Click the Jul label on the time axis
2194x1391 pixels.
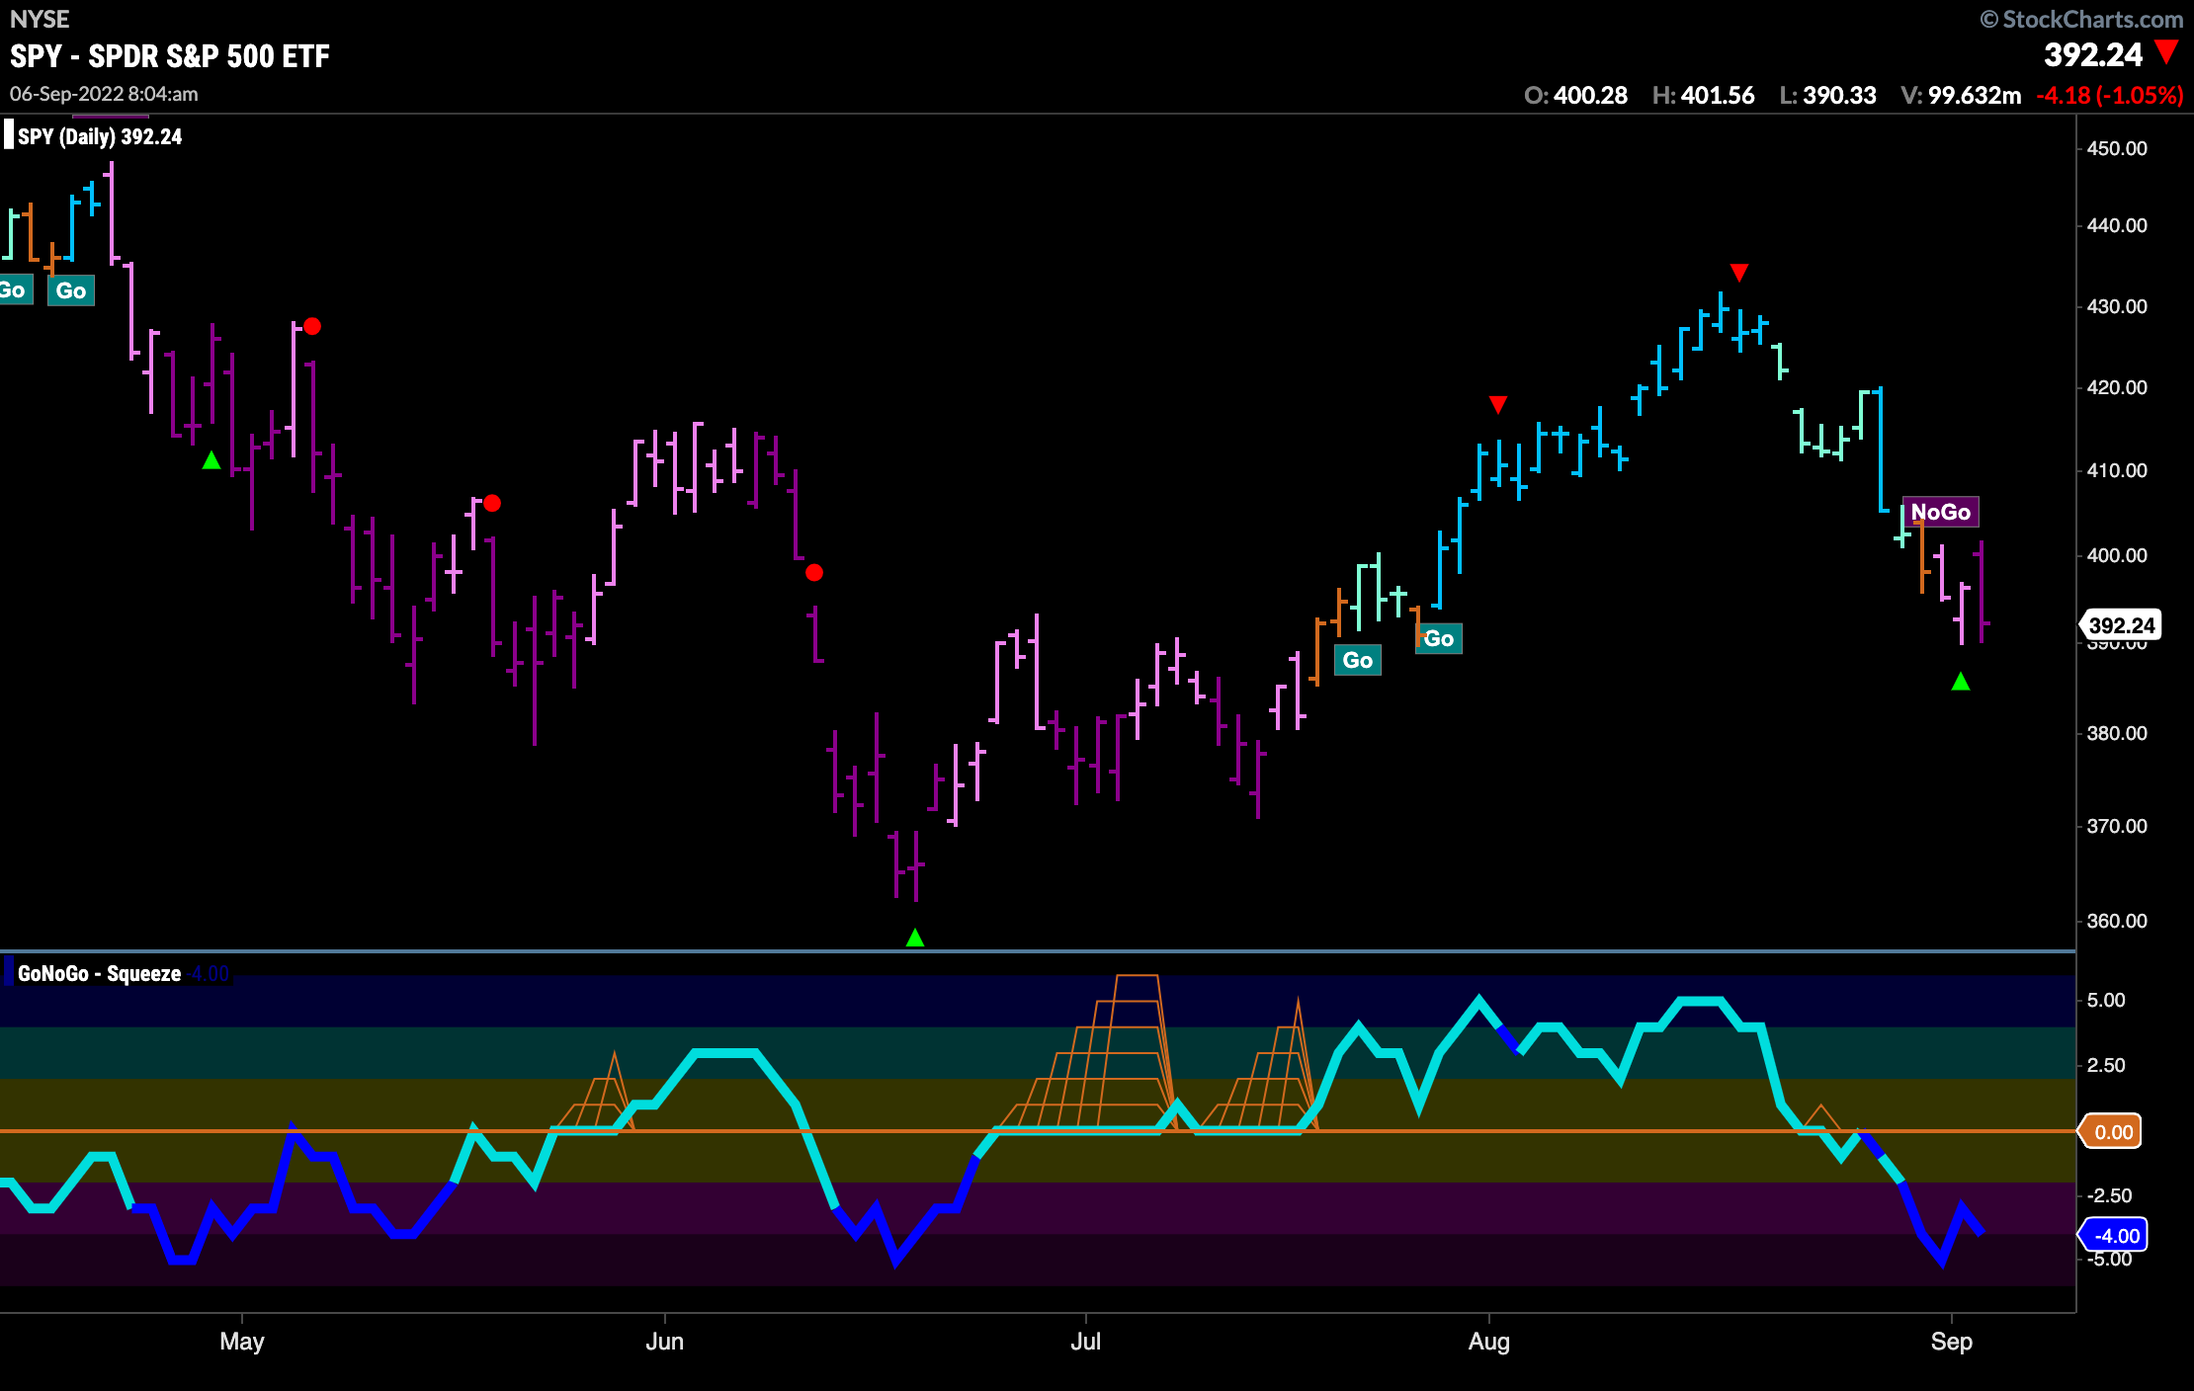pos(1086,1342)
